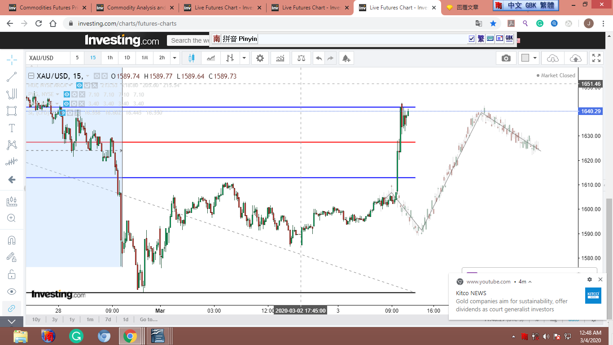Open the chart style dropdown arrow
Screen dimensions: 613x345
click(244, 58)
